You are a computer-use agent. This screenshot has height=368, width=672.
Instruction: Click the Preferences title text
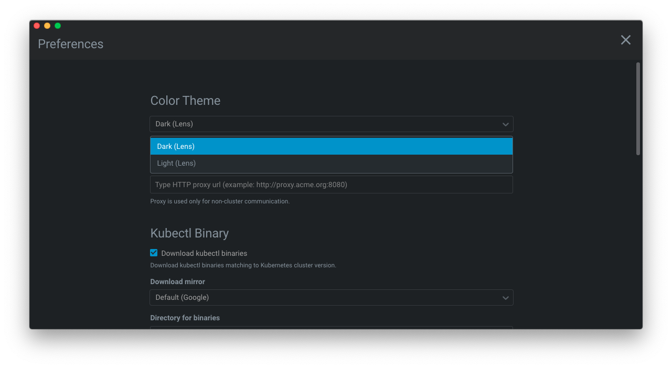click(x=70, y=44)
